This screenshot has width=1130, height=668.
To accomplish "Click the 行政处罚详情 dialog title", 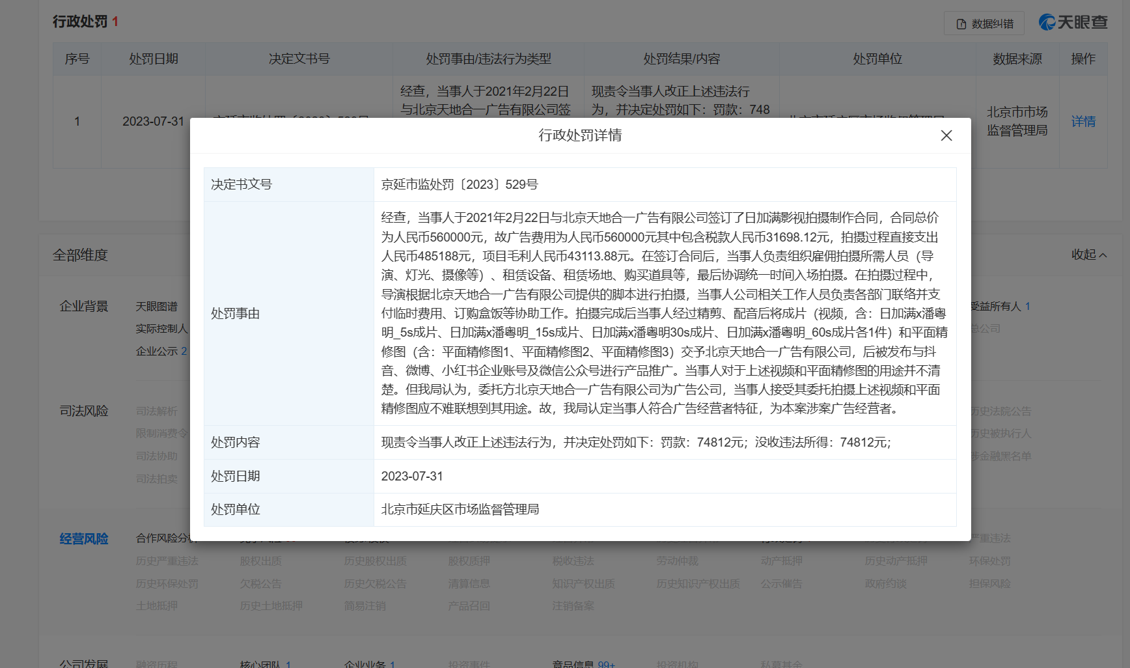I will (x=580, y=135).
